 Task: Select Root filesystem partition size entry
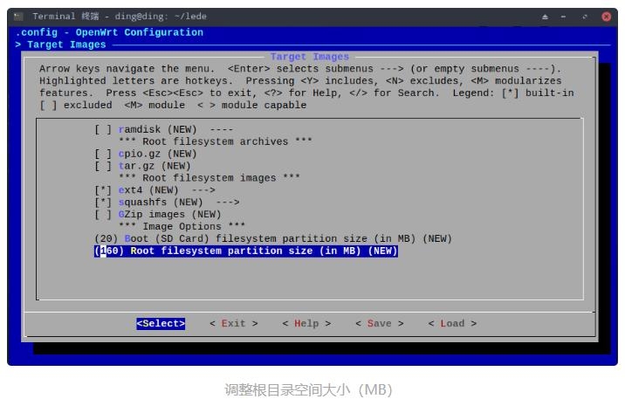pos(246,251)
